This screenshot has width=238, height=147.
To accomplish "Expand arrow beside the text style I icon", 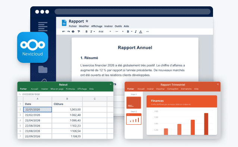I will (94, 32).
